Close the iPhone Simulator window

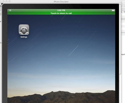(4, 2)
